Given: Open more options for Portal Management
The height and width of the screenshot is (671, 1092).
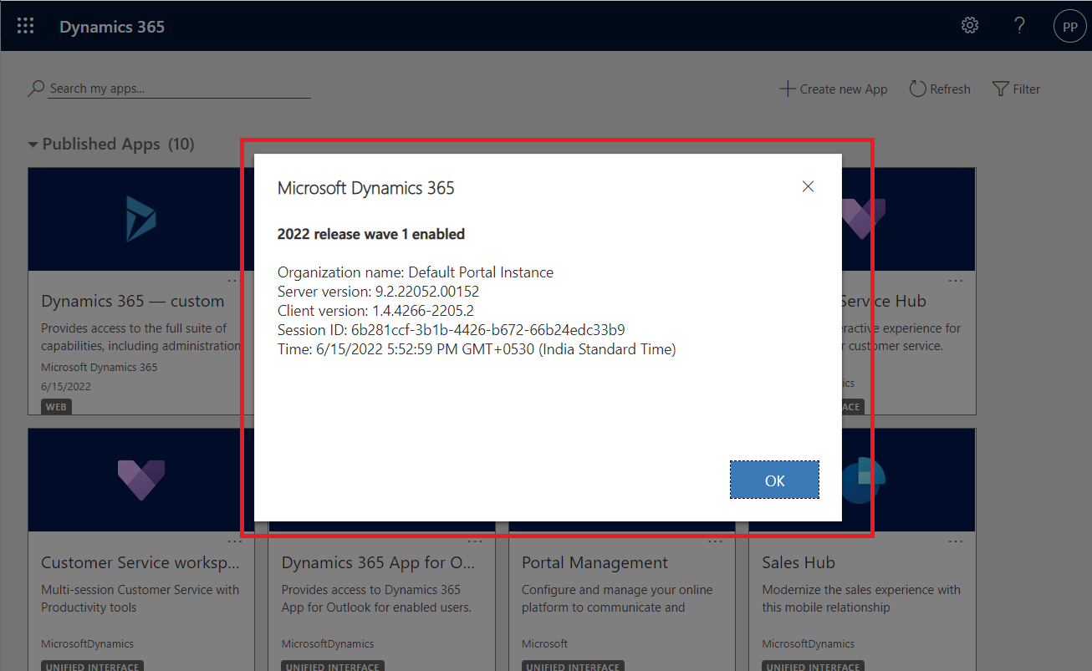Looking at the screenshot, I should coord(715,541).
